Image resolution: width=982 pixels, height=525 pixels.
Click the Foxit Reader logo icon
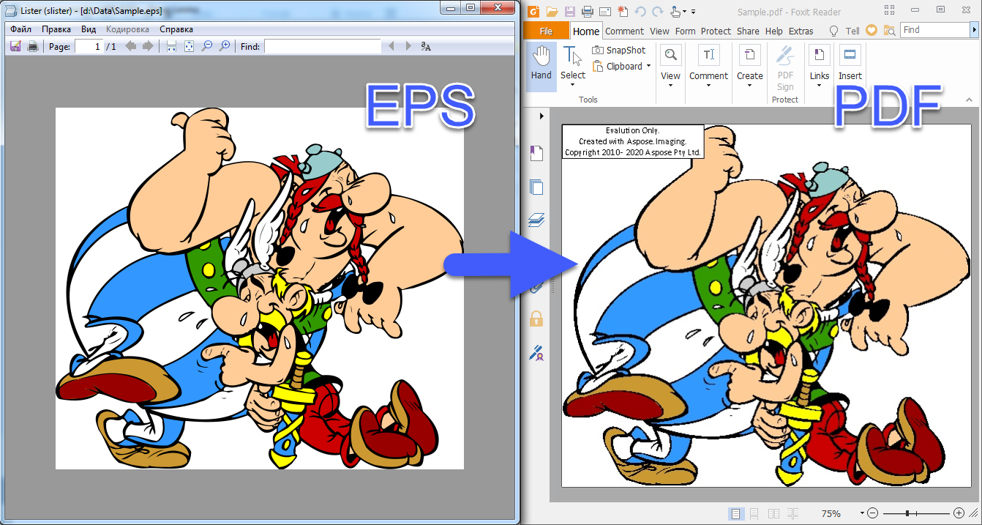pos(533,11)
